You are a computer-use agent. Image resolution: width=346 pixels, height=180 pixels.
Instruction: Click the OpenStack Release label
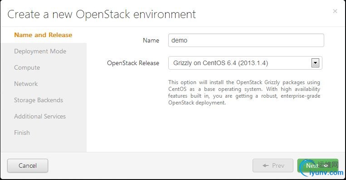coord(133,63)
